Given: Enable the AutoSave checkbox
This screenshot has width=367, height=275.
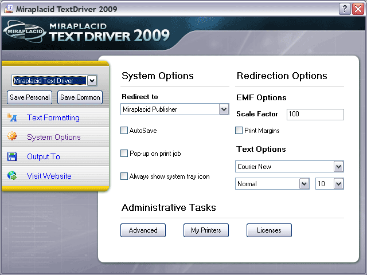Looking at the screenshot, I should (x=124, y=130).
